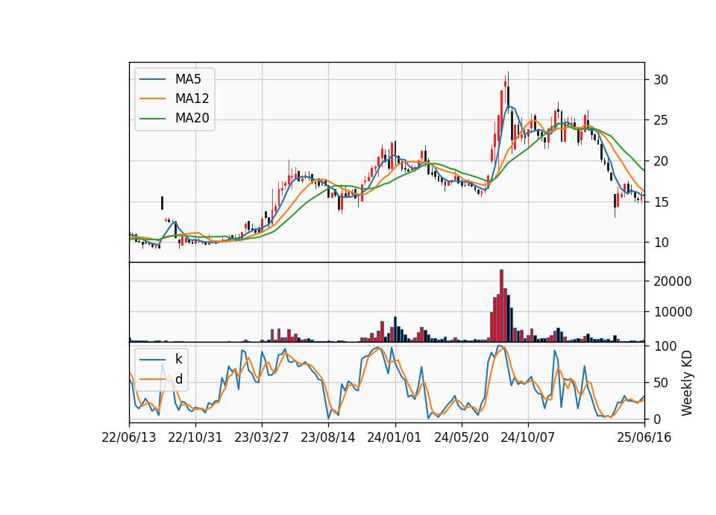
Task: Click the 24/05/20 date label
Action: (x=461, y=437)
